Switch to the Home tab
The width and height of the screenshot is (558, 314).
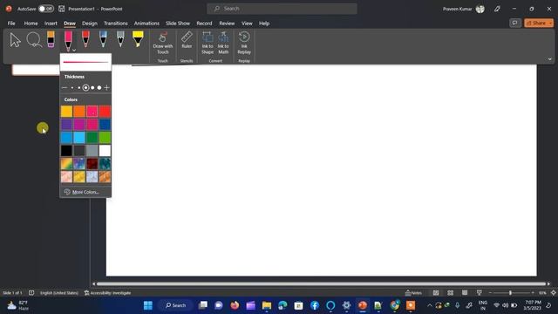(x=31, y=24)
